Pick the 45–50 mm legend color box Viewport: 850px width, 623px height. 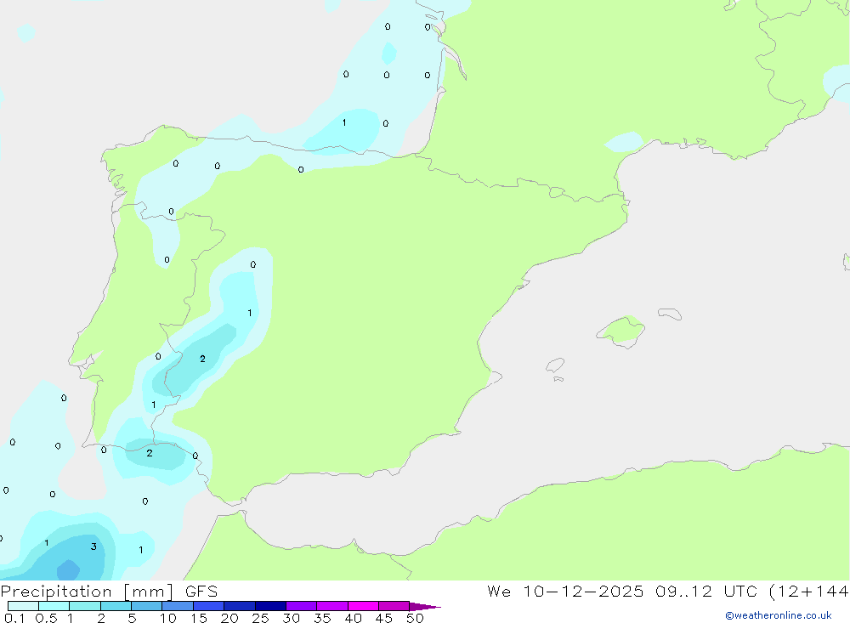pos(394,606)
